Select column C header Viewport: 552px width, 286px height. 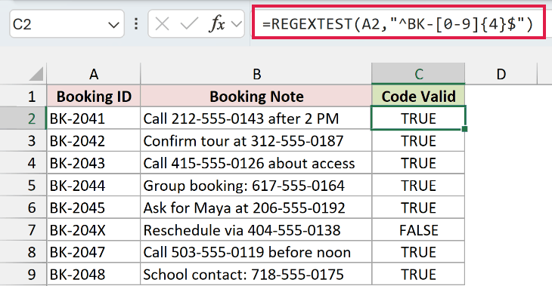418,74
